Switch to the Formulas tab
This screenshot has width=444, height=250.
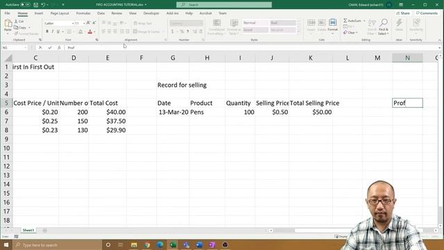click(x=83, y=13)
